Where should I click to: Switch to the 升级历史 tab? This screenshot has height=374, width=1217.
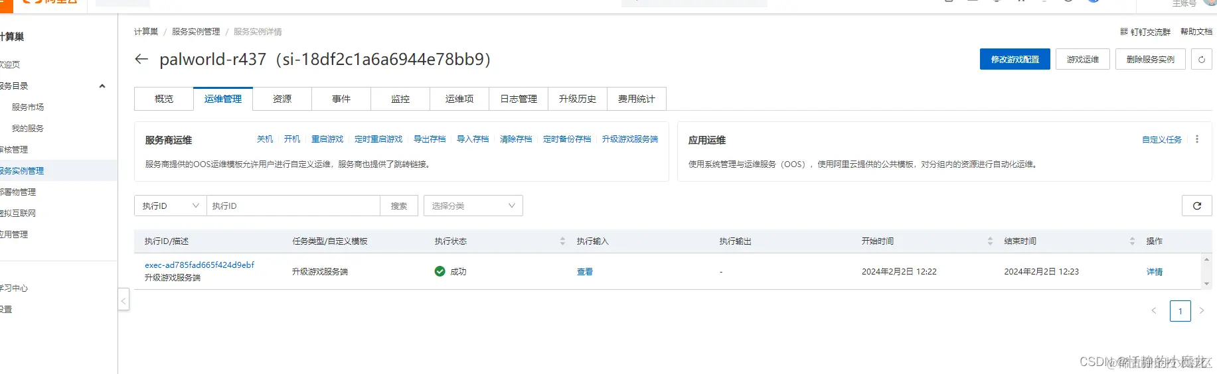tap(578, 99)
